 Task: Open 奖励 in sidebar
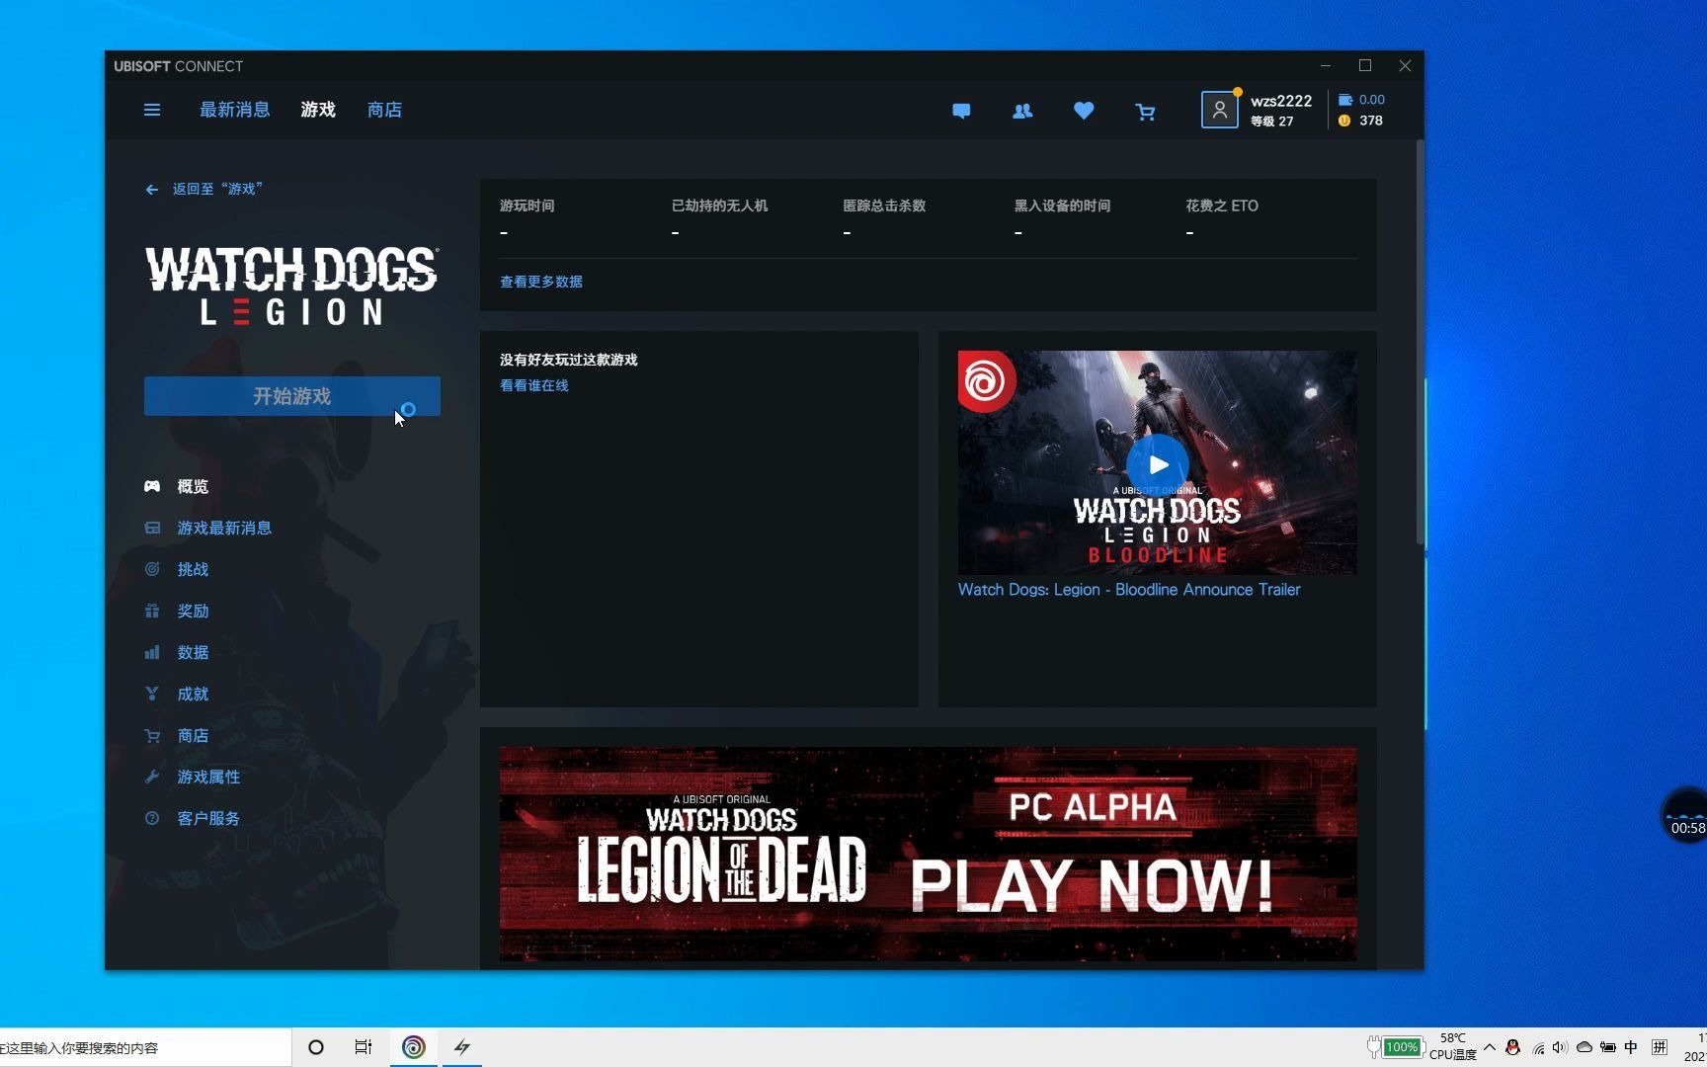(x=177, y=611)
